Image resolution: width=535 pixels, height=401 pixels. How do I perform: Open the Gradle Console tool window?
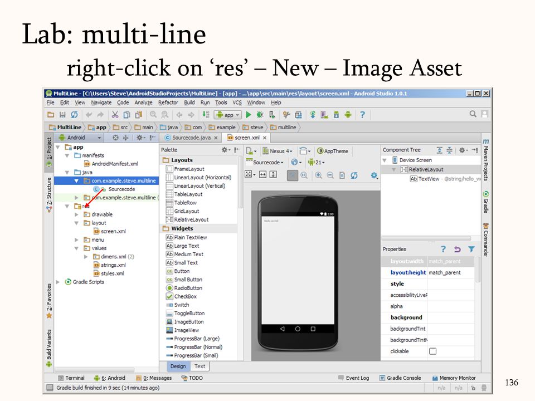click(400, 378)
